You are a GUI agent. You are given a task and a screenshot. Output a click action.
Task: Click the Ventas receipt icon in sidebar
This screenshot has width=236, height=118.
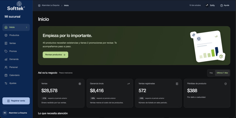click(x=6, y=43)
